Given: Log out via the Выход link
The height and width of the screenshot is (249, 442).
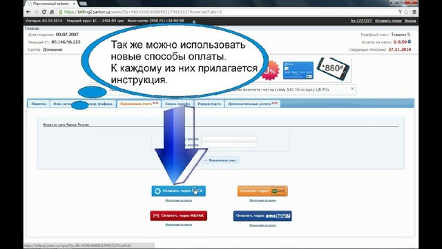Looking at the screenshot, I should pyautogui.click(x=410, y=21).
